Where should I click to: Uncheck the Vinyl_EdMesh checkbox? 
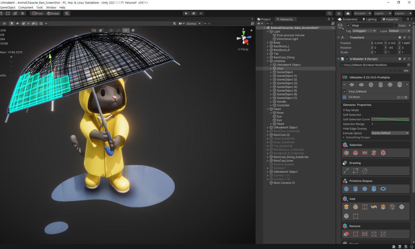[344, 92]
